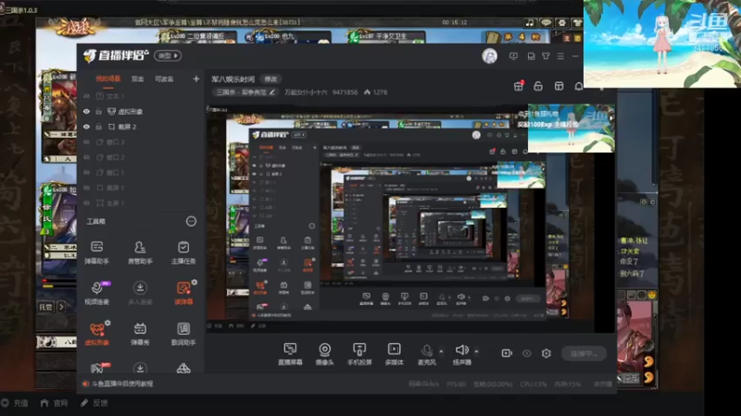The height and width of the screenshot is (416, 741).
Task: Click 充值 in the game bottom bar
Action: click(x=16, y=403)
